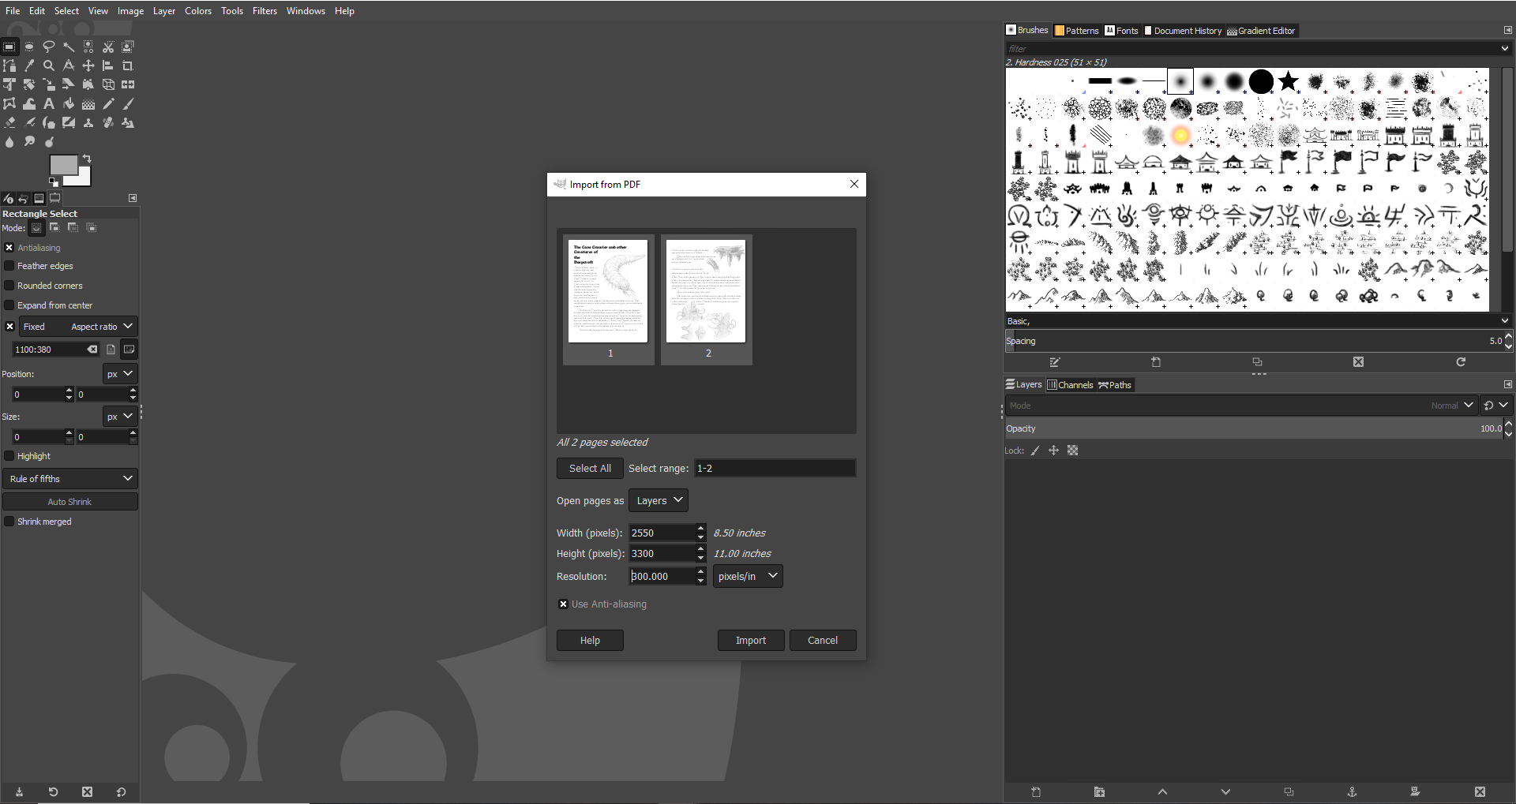Viewport: 1516px width, 804px height.
Task: Click lock position and size icon
Action: click(1053, 451)
